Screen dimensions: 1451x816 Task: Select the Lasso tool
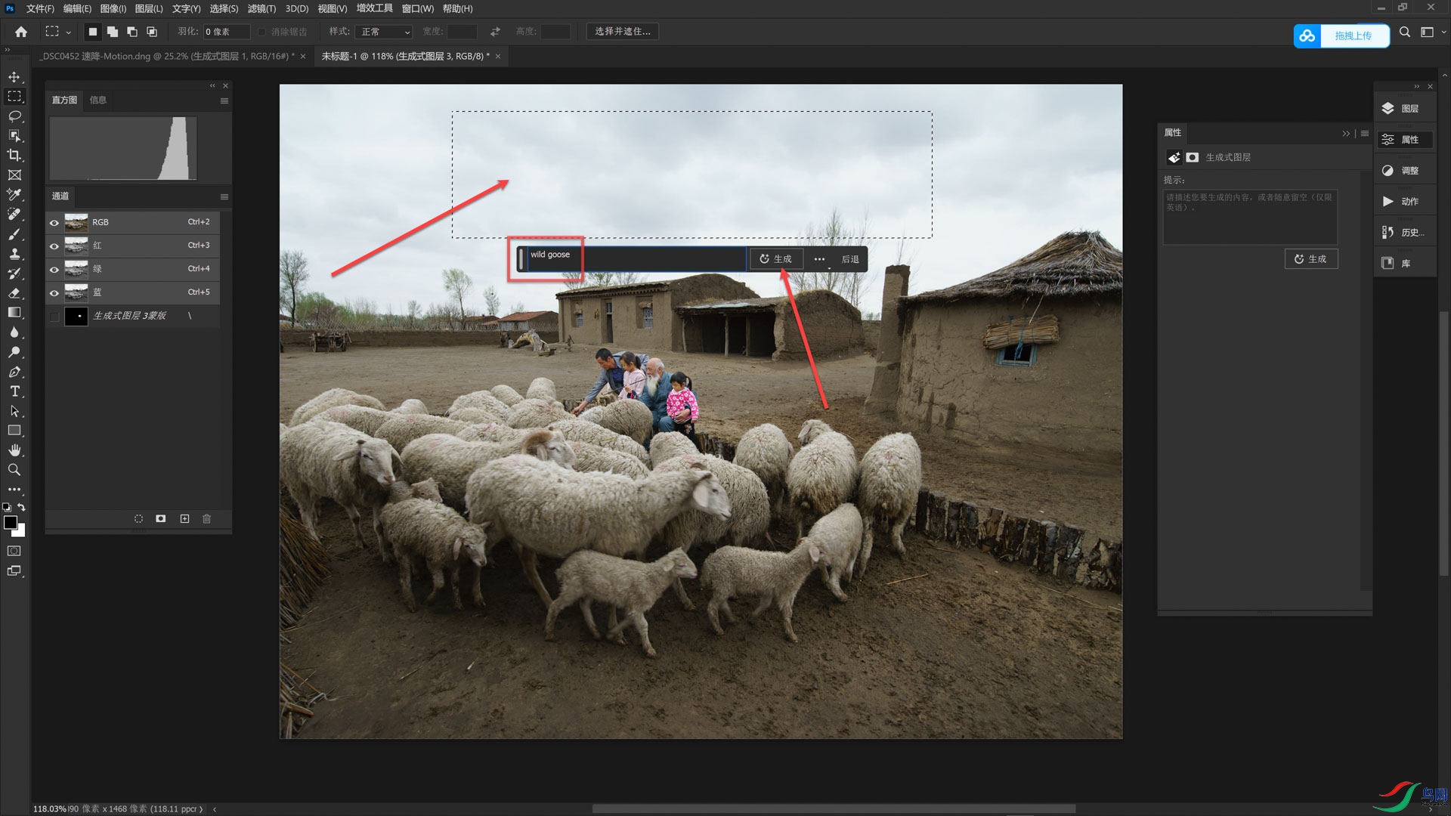coord(14,116)
